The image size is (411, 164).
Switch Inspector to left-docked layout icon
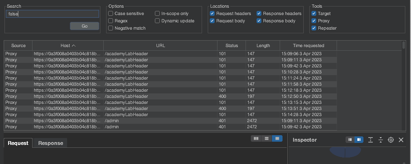pyautogui.click(x=350, y=140)
